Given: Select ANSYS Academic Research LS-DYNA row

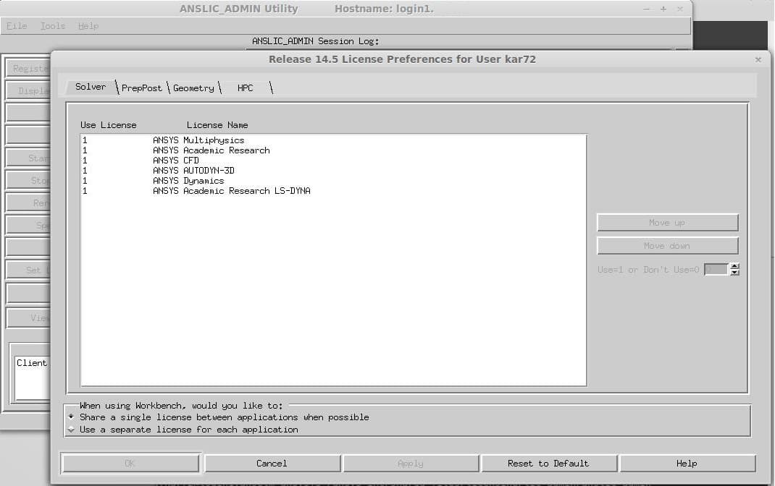Looking at the screenshot, I should [246, 191].
